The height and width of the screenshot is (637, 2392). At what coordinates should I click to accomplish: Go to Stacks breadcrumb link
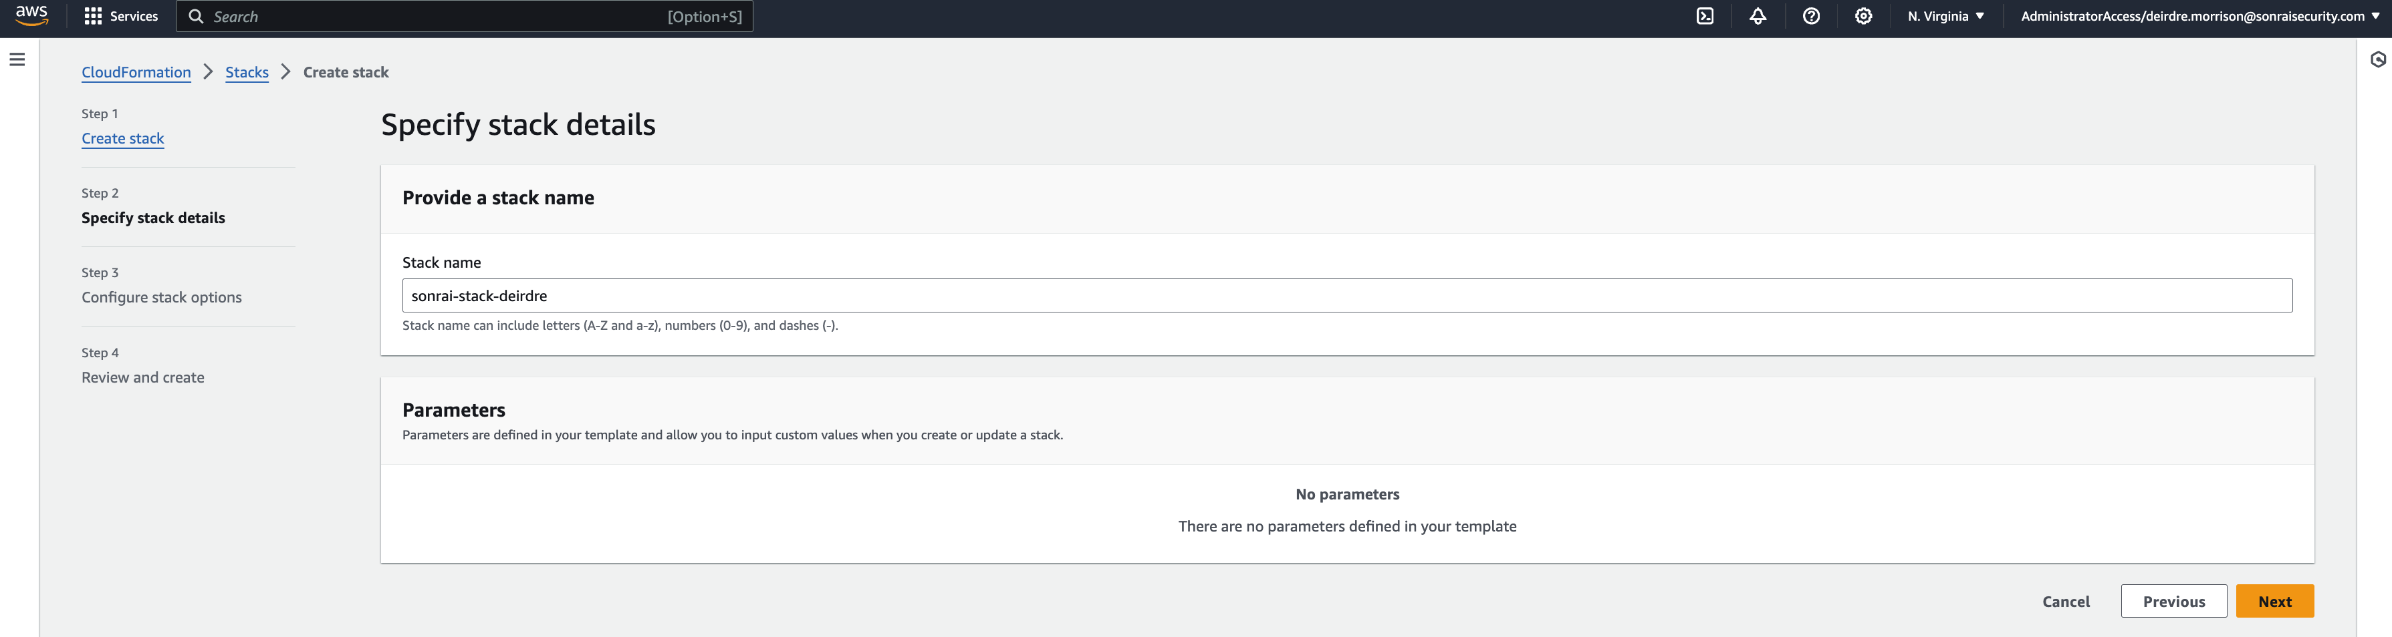tap(247, 72)
